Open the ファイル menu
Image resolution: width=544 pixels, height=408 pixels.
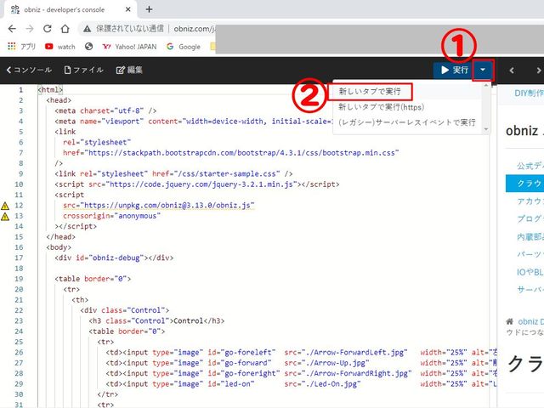(82, 70)
